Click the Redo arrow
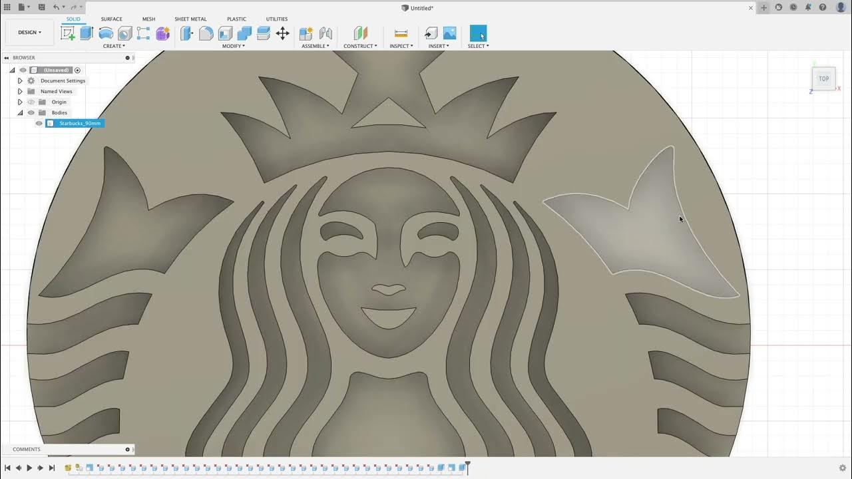Screen dimensions: 852x479 coord(73,7)
